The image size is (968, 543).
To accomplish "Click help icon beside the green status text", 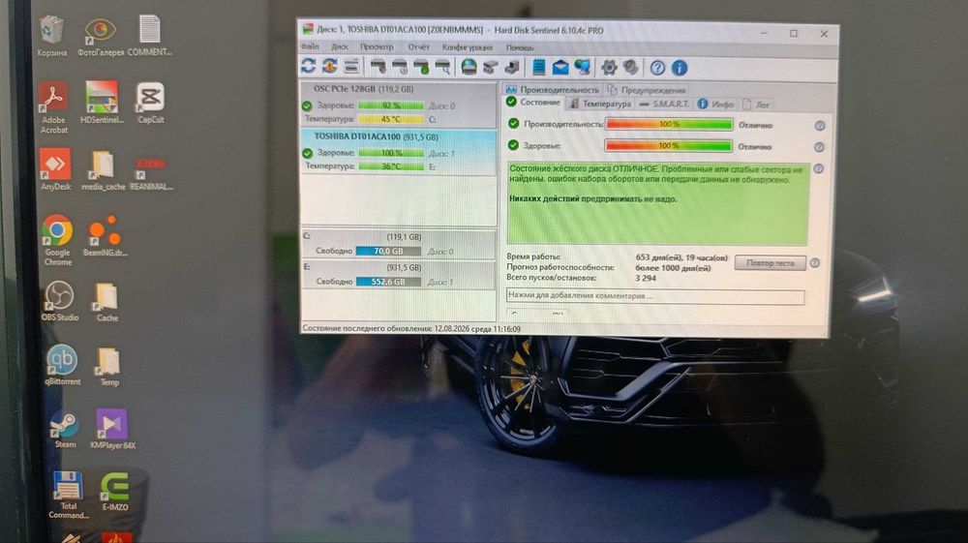I will point(819,168).
